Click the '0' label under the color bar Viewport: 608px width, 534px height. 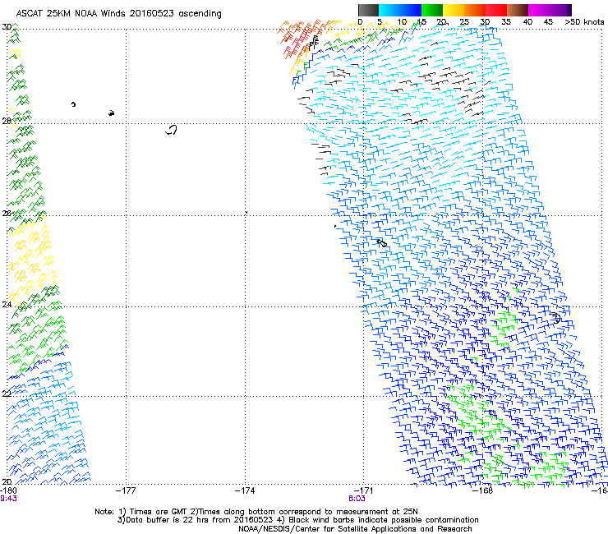click(360, 21)
